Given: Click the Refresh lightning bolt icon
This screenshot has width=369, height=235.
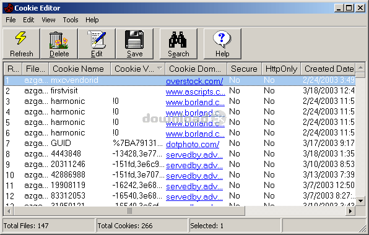Looking at the screenshot, I should [21, 38].
